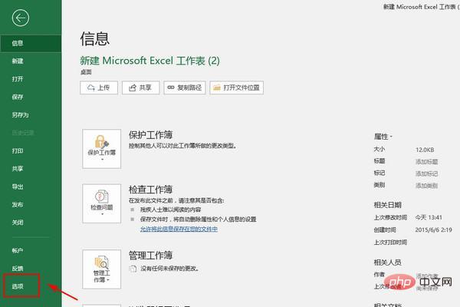The height and width of the screenshot is (307, 460).
Task: Click the 没有任何未保存的更改 text
Action: click(x=170, y=269)
